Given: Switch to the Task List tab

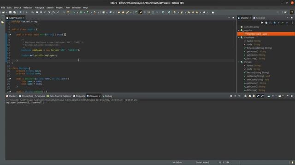Looking at the screenshot, I should pos(259,18).
